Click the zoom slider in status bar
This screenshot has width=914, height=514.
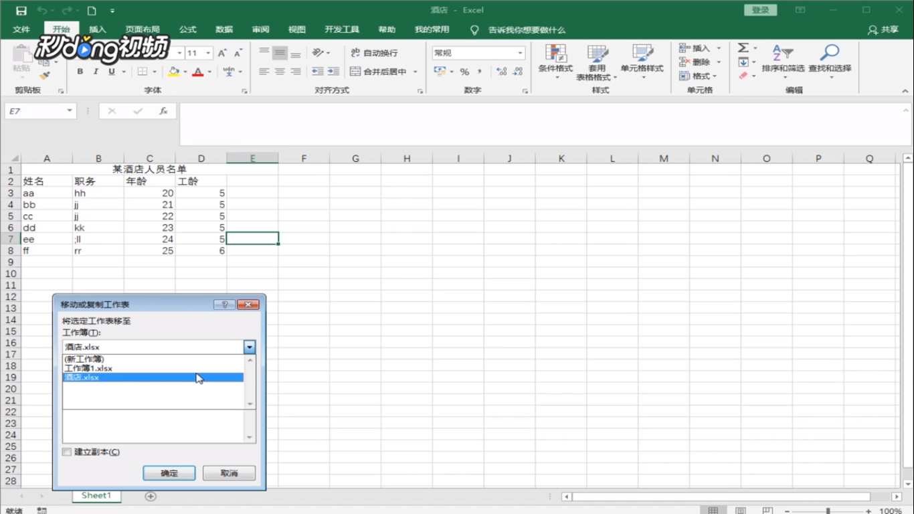828,511
